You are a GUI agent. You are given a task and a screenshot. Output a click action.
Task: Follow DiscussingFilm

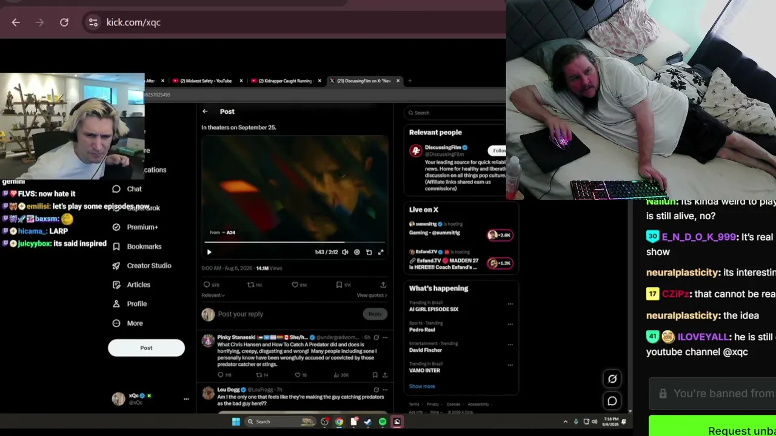point(498,150)
